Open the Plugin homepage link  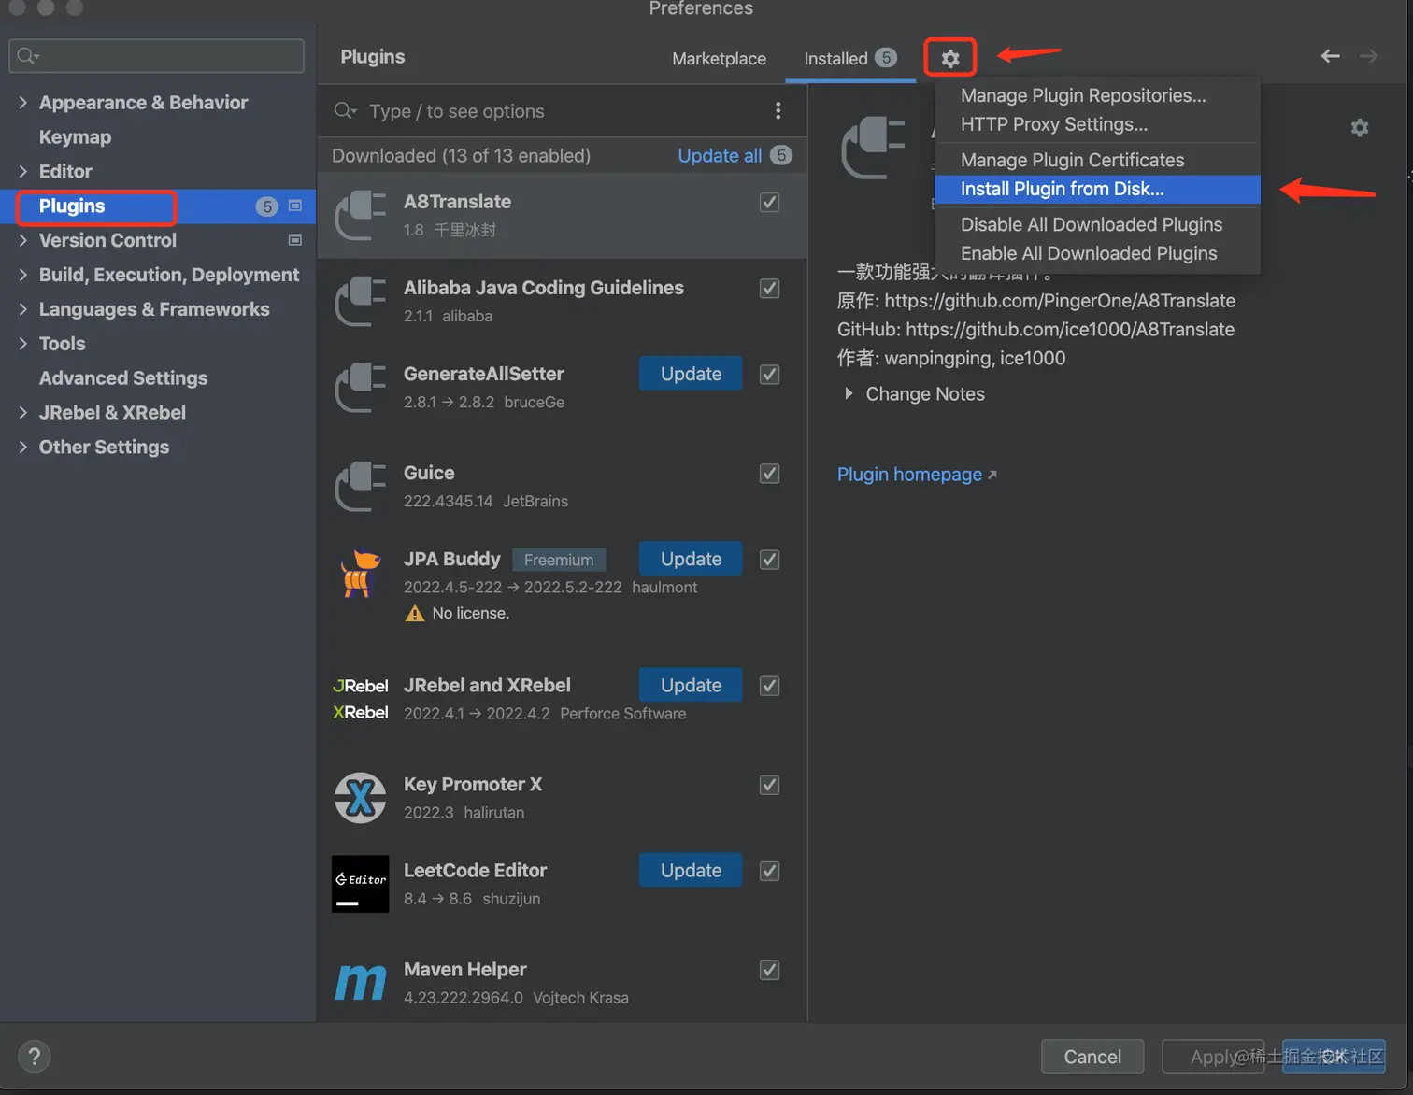click(917, 474)
